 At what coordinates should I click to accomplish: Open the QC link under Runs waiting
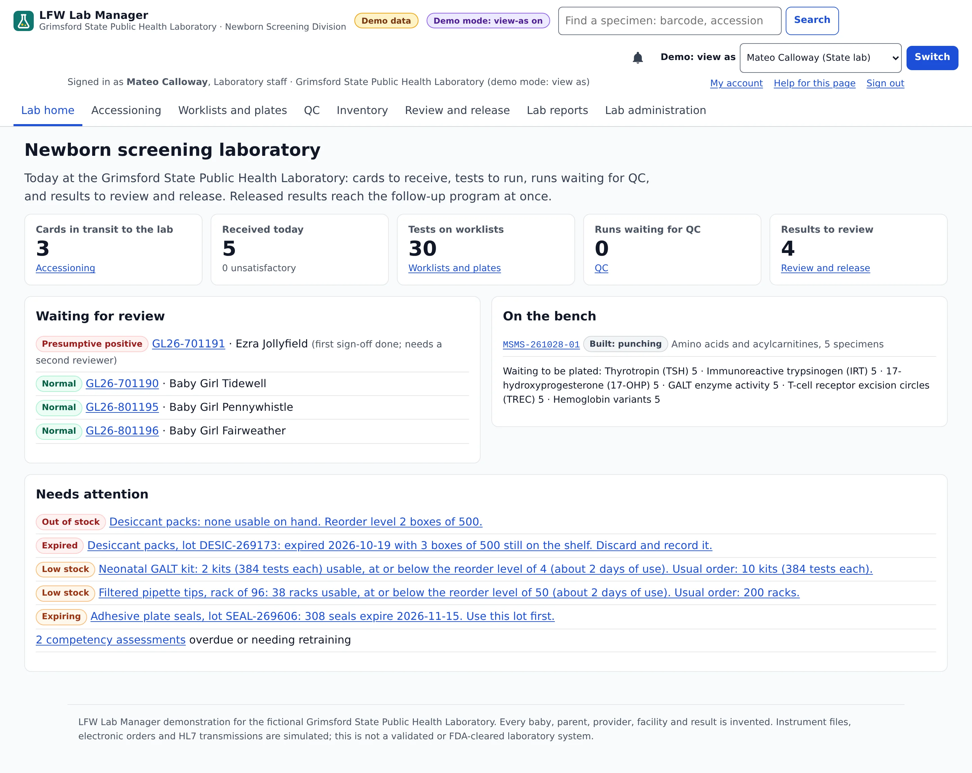pos(601,268)
